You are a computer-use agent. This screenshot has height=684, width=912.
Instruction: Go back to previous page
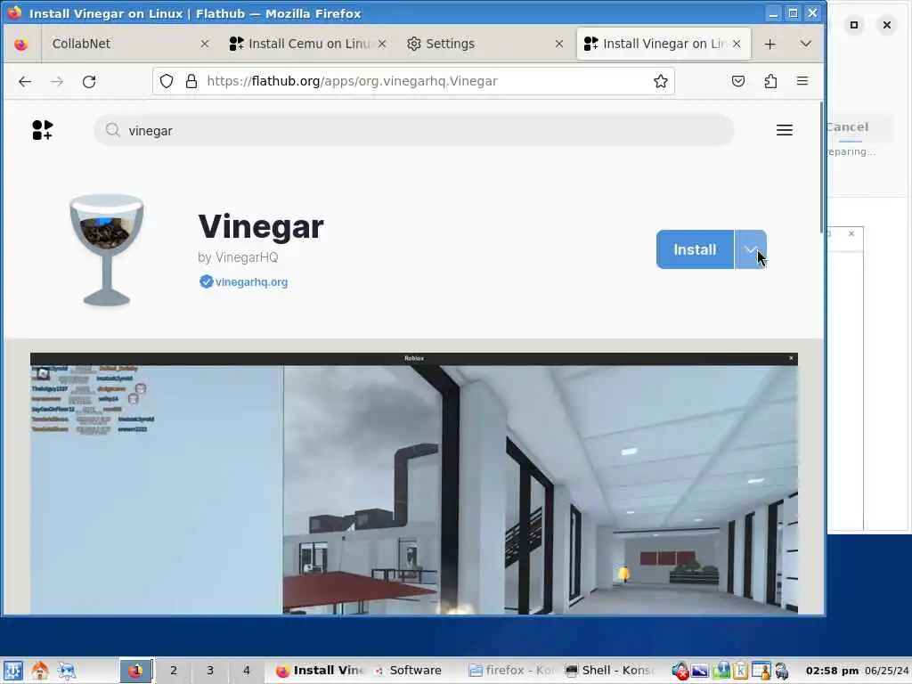(x=24, y=81)
